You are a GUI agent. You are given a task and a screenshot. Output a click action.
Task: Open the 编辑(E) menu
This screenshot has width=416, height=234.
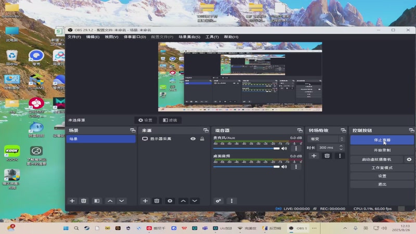click(x=93, y=37)
